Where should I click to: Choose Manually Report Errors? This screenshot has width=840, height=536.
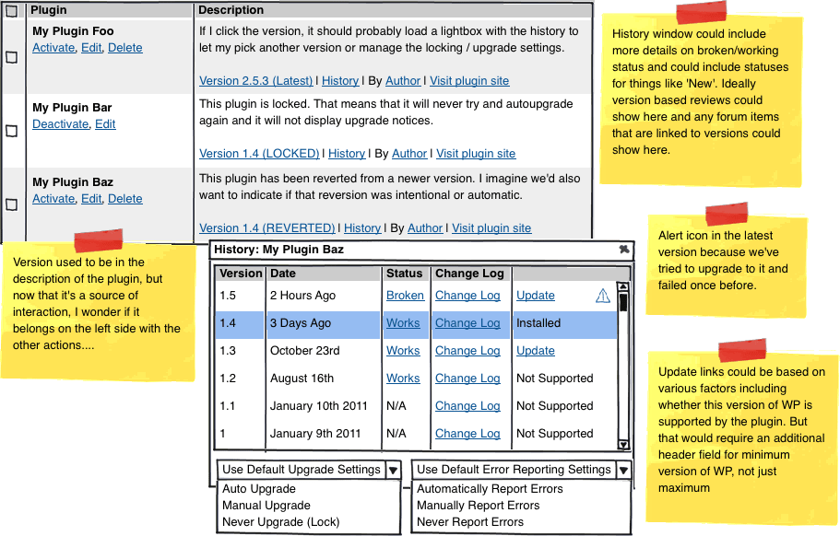tap(478, 506)
